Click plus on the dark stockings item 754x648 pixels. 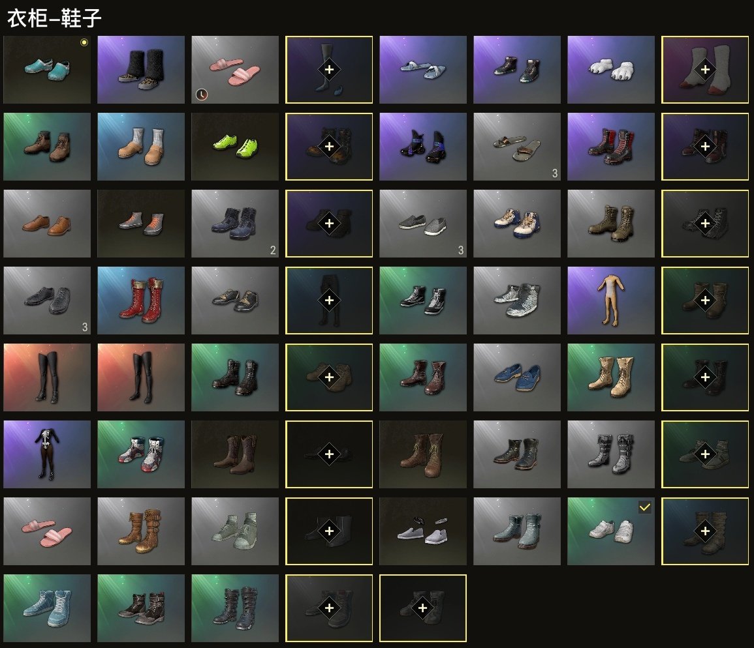coord(329,70)
